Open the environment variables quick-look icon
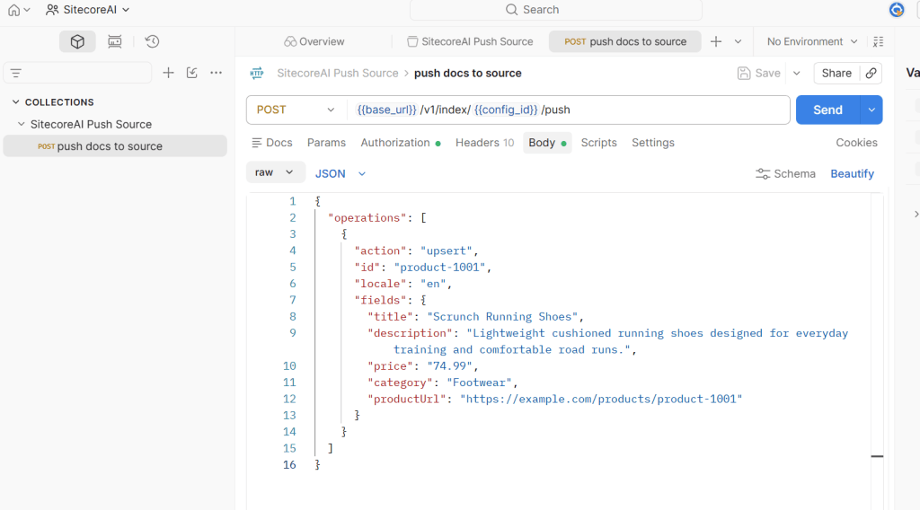 click(x=879, y=41)
